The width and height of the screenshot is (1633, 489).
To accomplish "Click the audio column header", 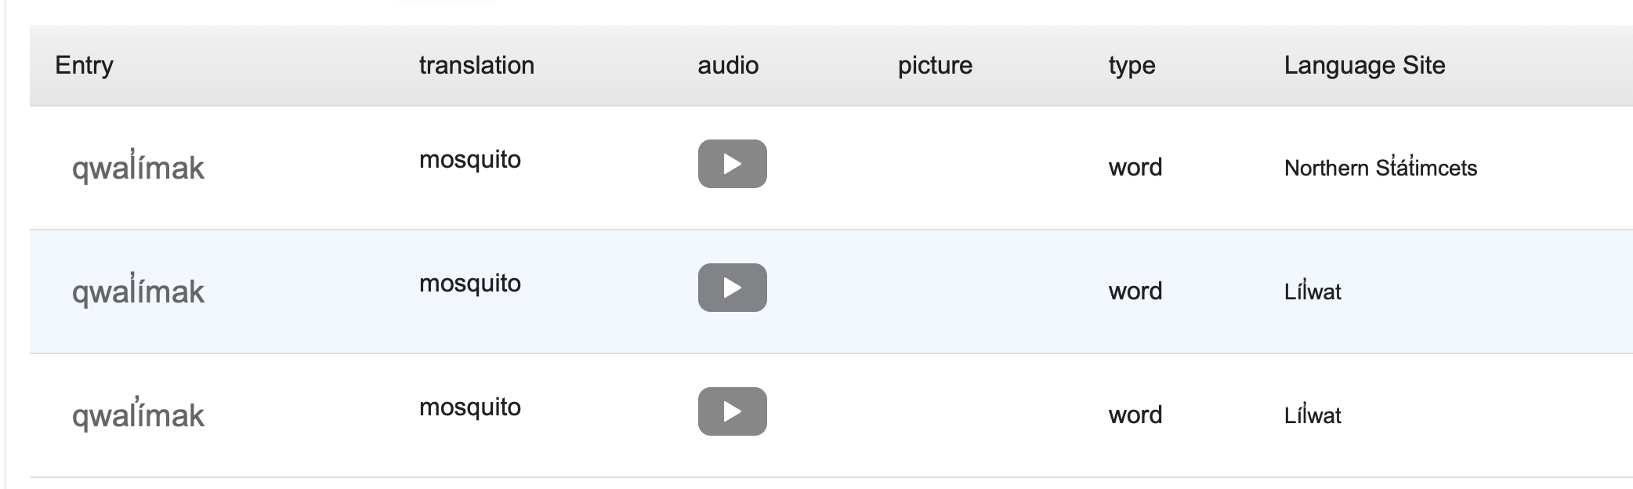I will (x=728, y=65).
